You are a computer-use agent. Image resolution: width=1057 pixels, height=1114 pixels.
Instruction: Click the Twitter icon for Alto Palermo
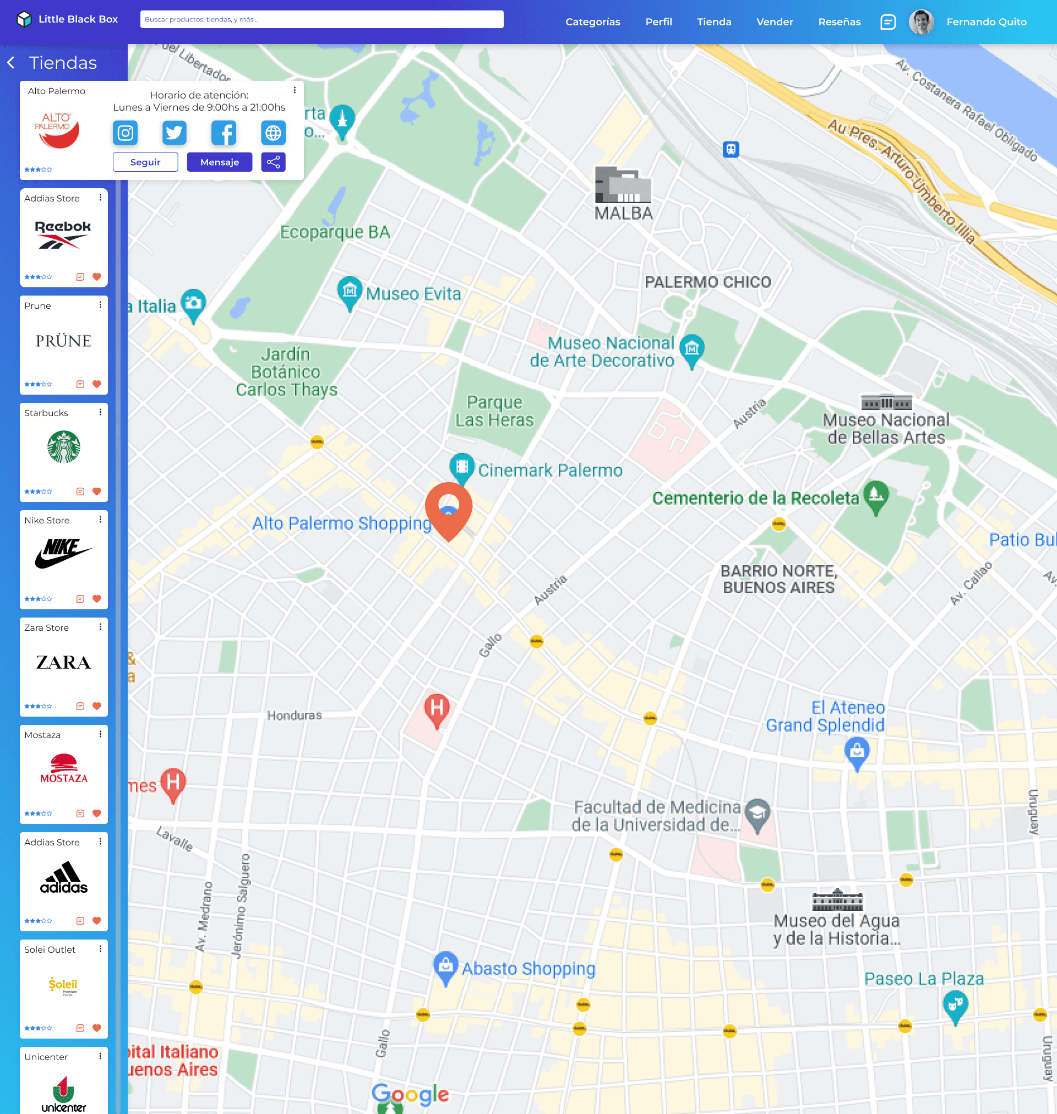174,133
